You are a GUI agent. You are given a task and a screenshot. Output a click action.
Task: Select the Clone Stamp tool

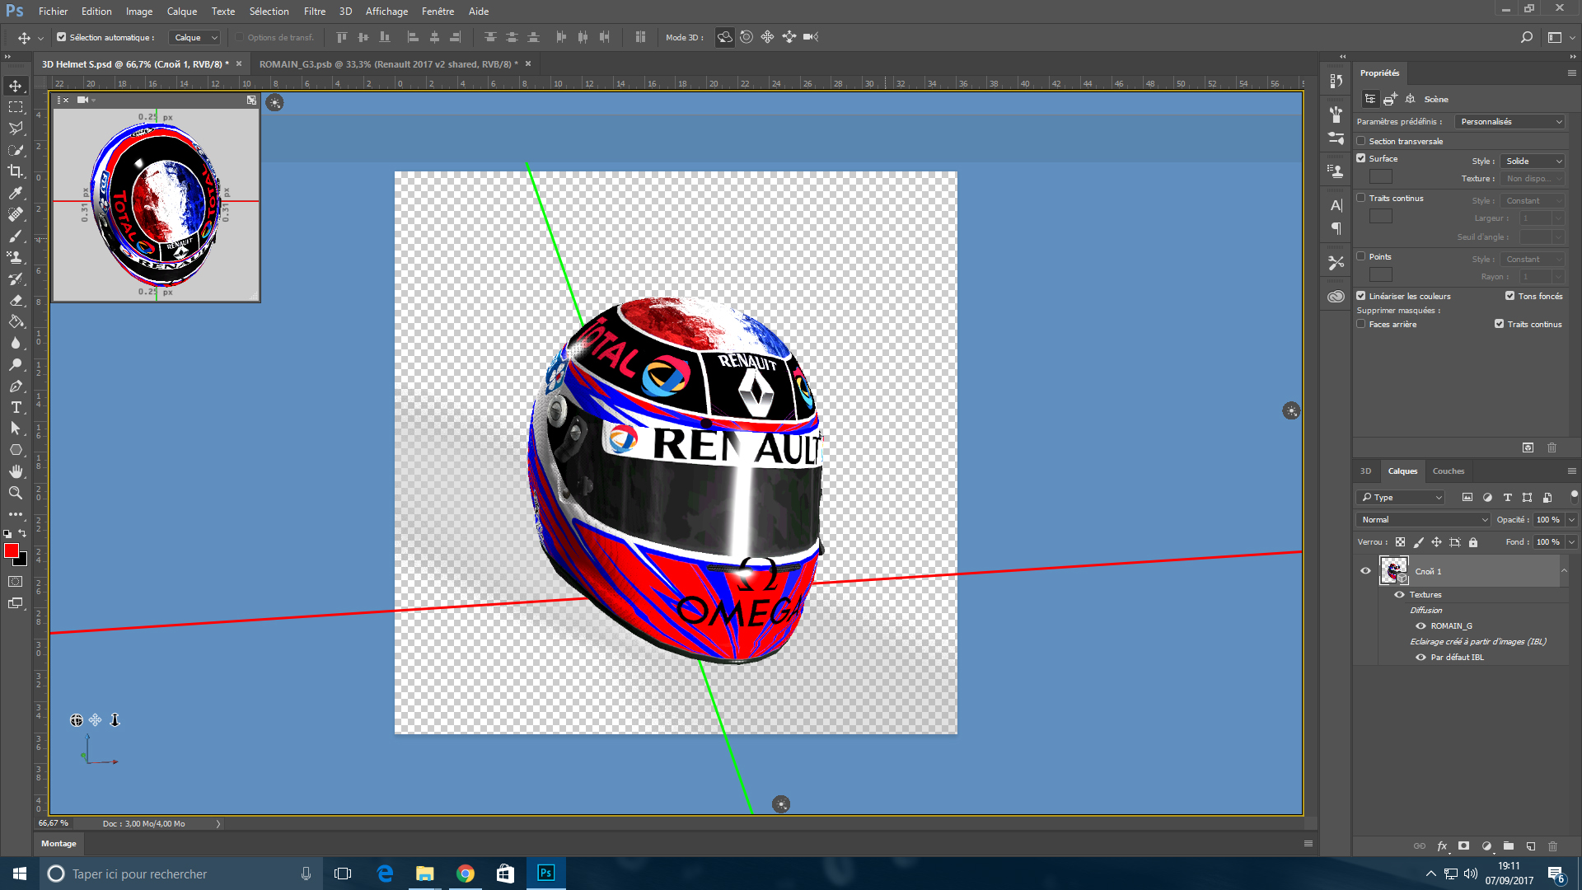coord(16,257)
